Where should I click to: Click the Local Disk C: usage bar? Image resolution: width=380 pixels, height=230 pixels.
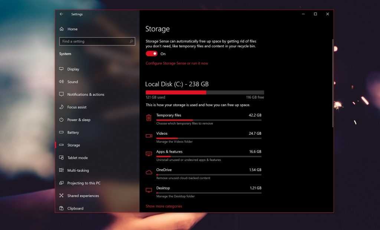coord(205,92)
